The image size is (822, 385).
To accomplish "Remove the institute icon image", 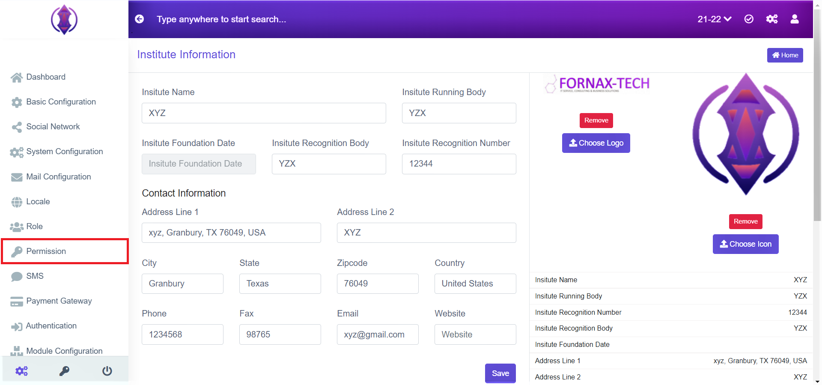I will 745,221.
